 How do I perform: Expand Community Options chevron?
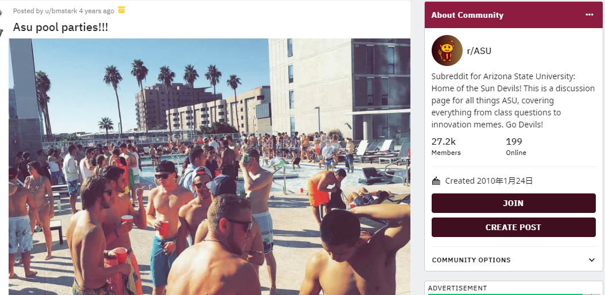(591, 260)
